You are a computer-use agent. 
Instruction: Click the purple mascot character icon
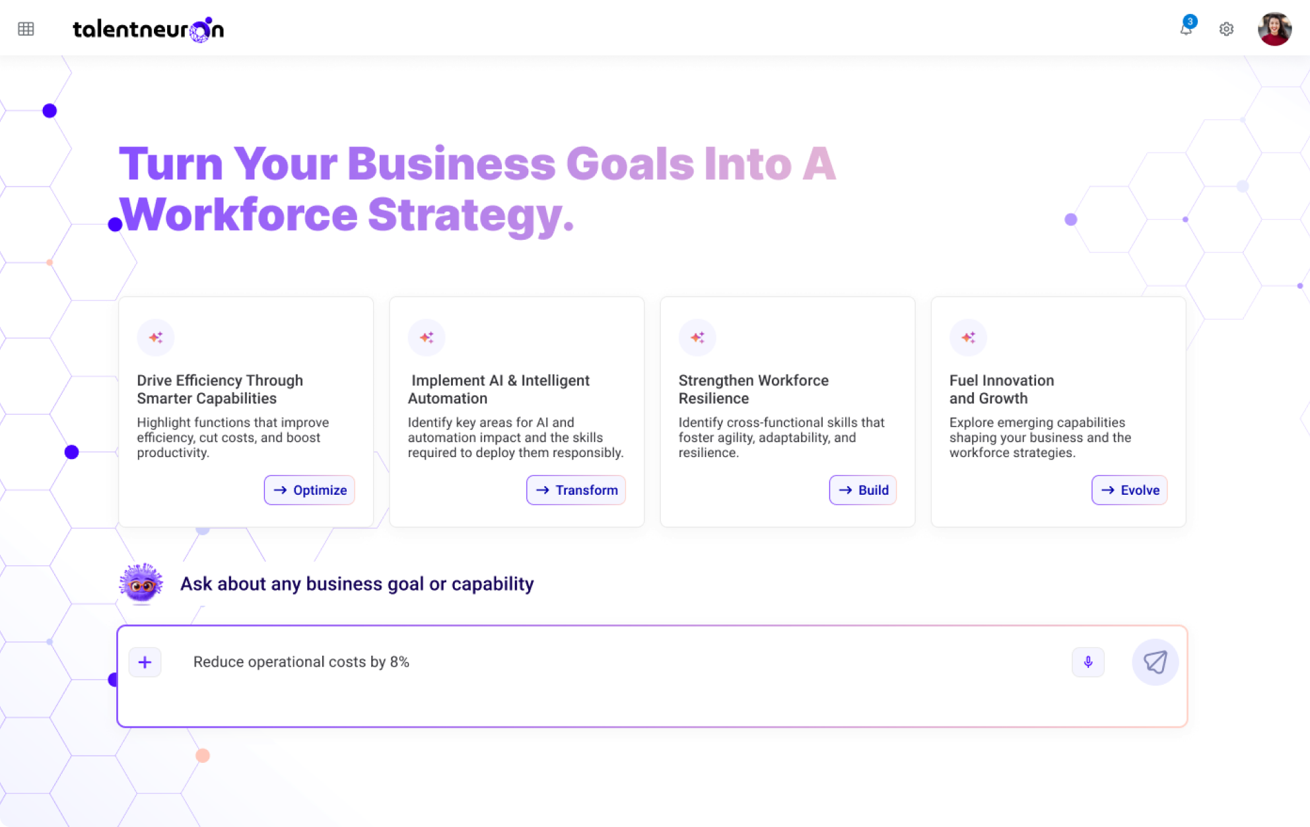point(141,583)
